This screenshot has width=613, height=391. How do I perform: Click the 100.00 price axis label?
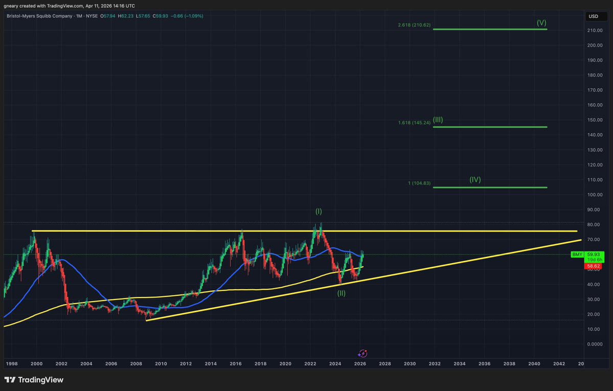pyautogui.click(x=595, y=195)
